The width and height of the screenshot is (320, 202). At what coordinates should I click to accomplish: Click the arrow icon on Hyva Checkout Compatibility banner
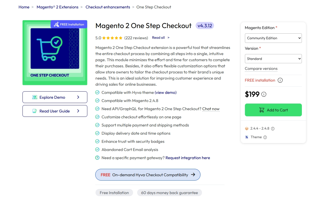pyautogui.click(x=194, y=175)
